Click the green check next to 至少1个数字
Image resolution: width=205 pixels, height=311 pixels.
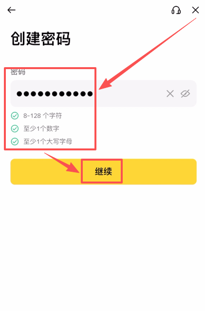(15, 128)
